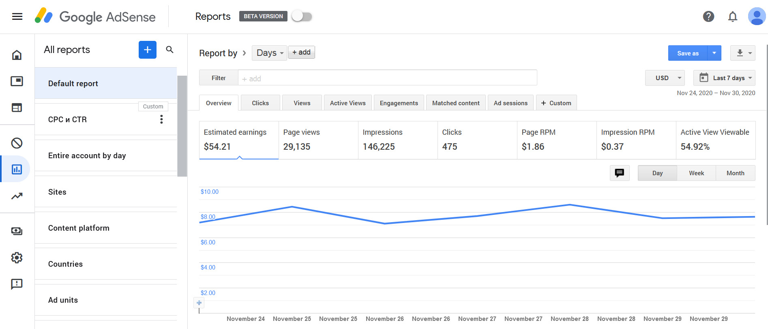This screenshot has height=329, width=768.
Task: Toggle the Beta Version switch
Action: tap(302, 17)
